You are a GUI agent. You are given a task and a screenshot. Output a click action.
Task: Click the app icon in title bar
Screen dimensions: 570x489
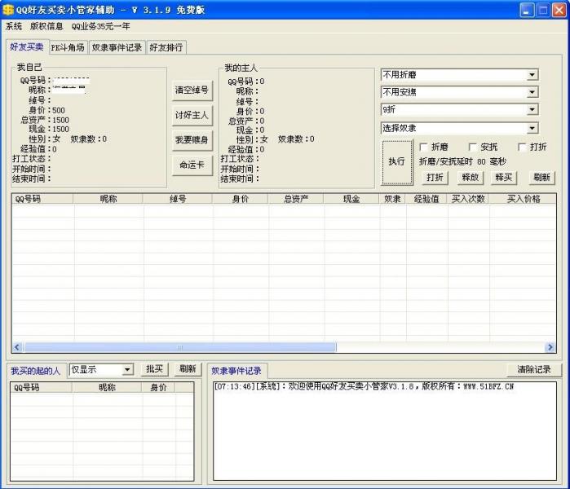click(7, 10)
